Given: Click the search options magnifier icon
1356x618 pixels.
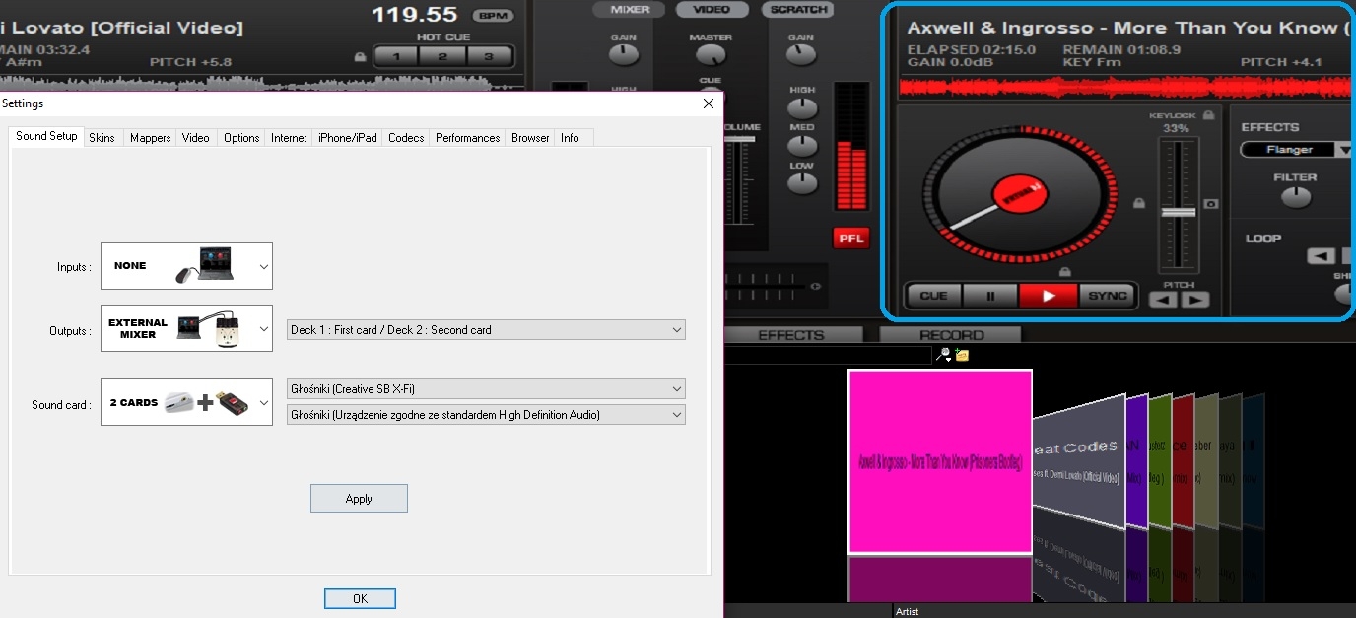Looking at the screenshot, I should tap(944, 355).
